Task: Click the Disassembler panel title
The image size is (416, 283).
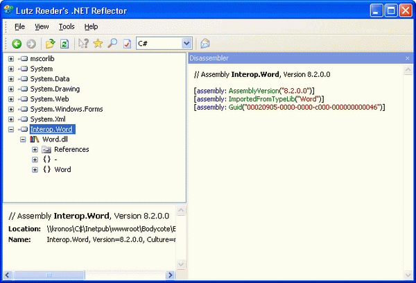Action: click(209, 58)
